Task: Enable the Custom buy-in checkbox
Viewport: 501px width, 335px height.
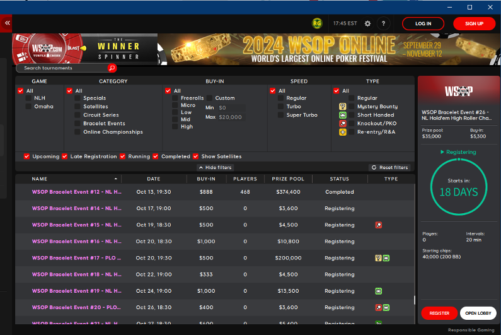Action: [x=210, y=98]
